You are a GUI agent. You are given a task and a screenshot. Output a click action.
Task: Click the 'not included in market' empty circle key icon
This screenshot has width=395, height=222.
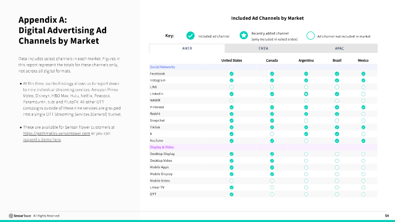pyautogui.click(x=311, y=36)
